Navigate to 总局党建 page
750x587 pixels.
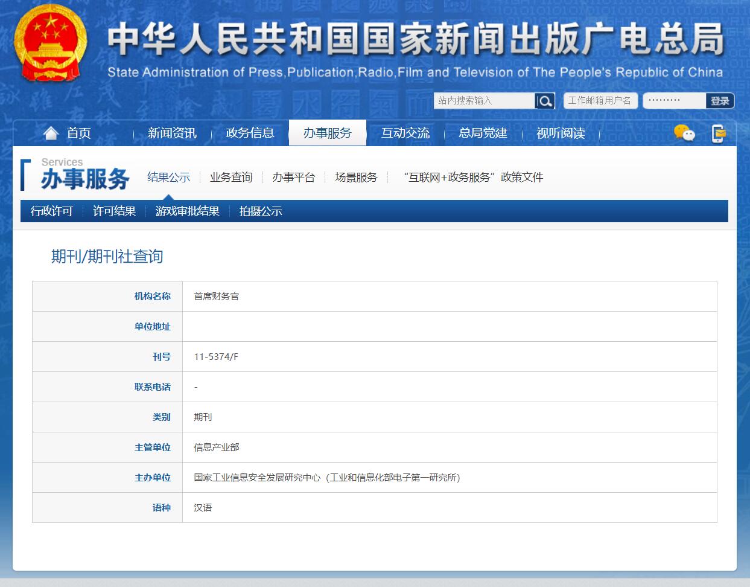click(x=483, y=133)
